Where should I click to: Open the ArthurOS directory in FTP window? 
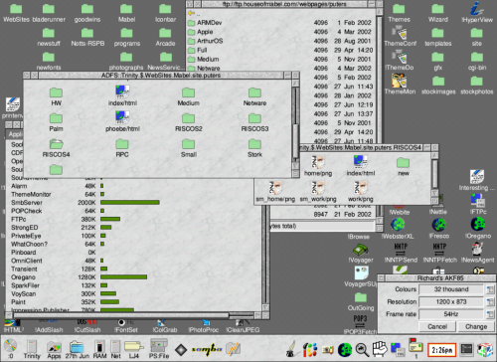206,41
